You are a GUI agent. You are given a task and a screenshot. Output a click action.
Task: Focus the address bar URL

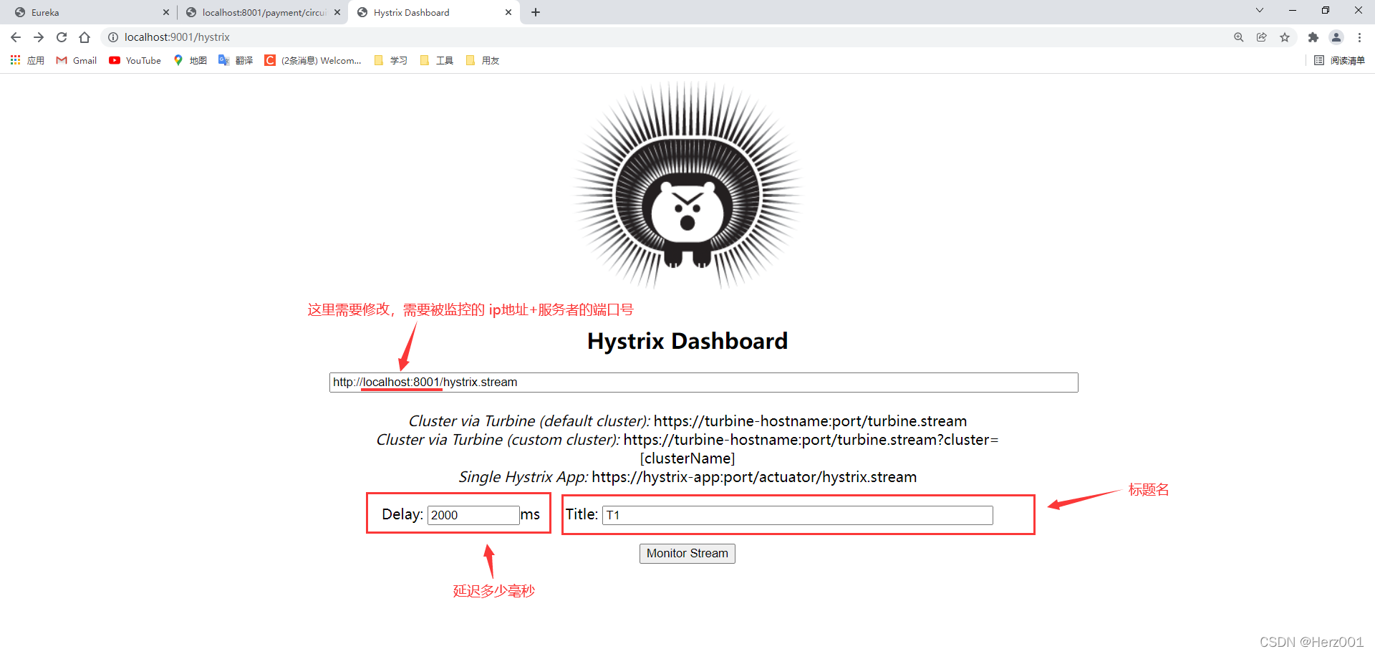[177, 37]
